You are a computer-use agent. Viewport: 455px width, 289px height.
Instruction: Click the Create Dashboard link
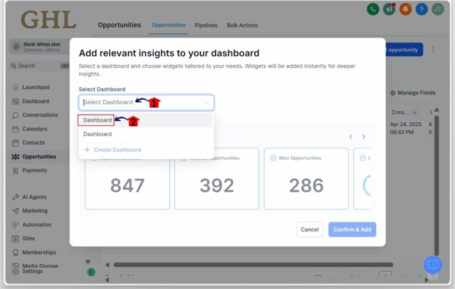point(117,150)
